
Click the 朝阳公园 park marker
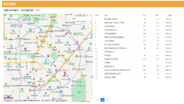click(79, 92)
